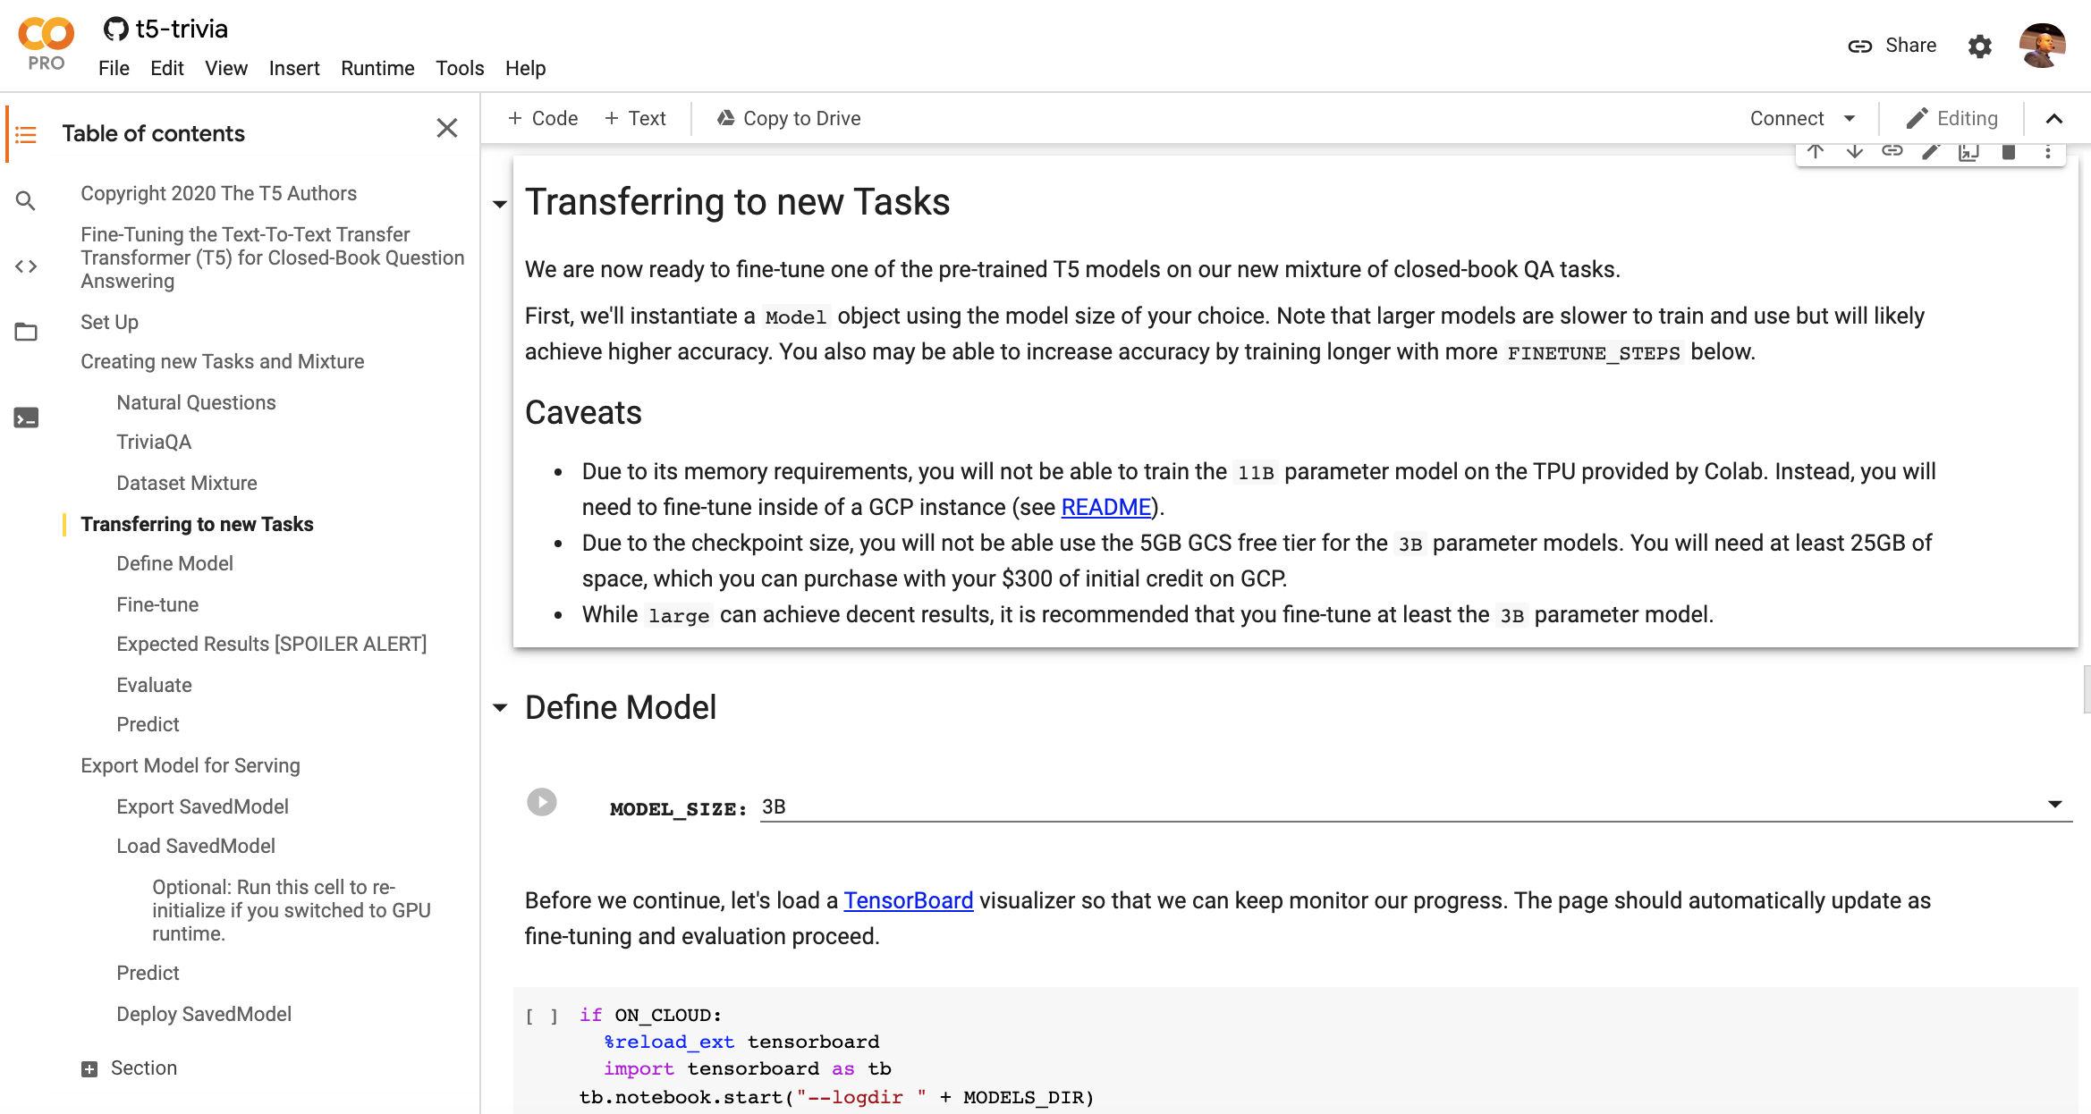Open the search panel in the left sidebar
The height and width of the screenshot is (1114, 2091).
coord(26,201)
